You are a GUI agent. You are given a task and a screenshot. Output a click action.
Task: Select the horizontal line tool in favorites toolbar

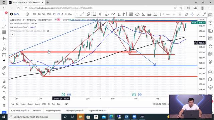168,14
